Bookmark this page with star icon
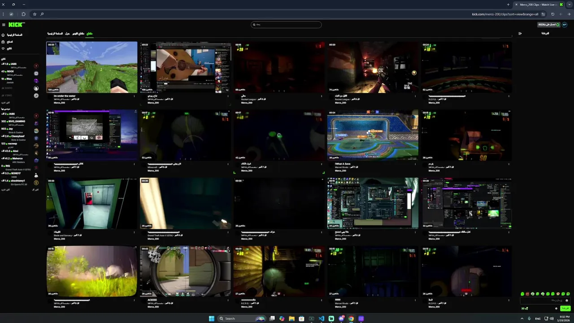The height and width of the screenshot is (323, 574). coord(35,14)
